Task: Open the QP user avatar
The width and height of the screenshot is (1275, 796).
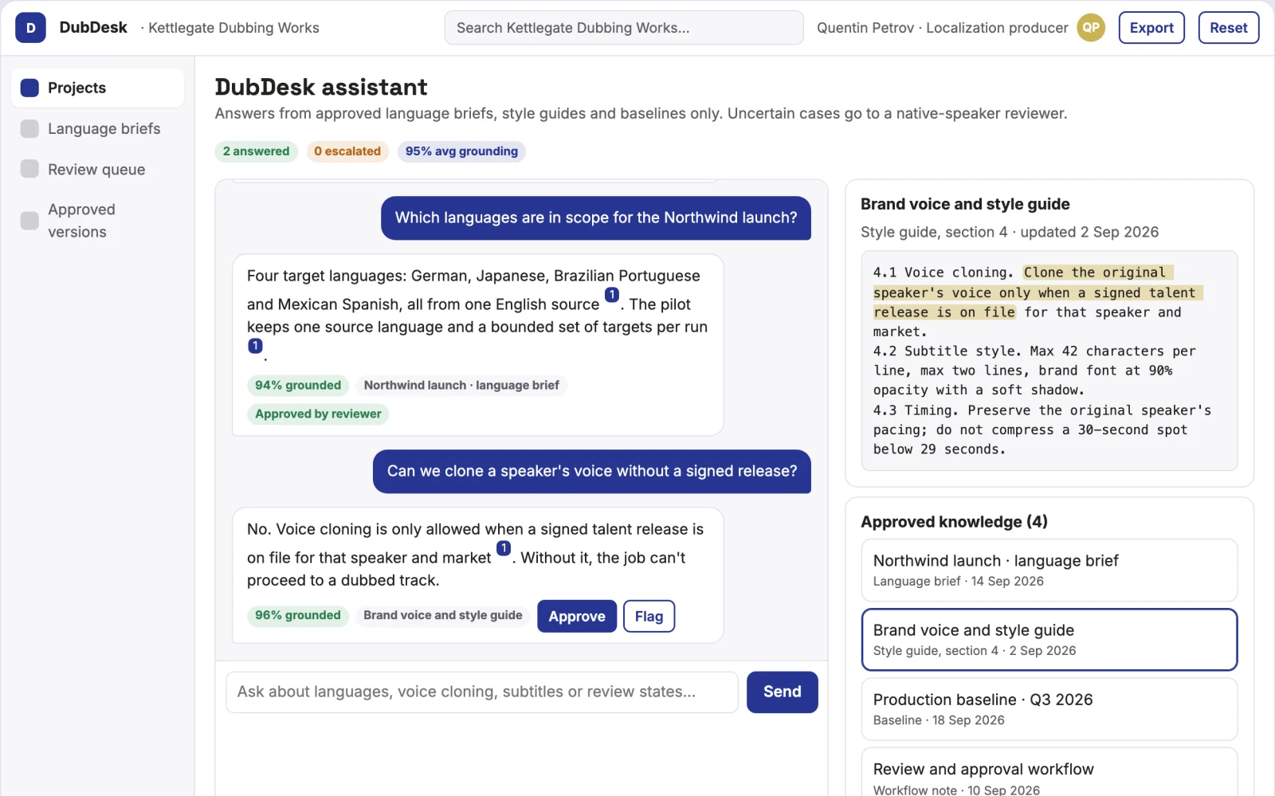Action: (x=1091, y=28)
